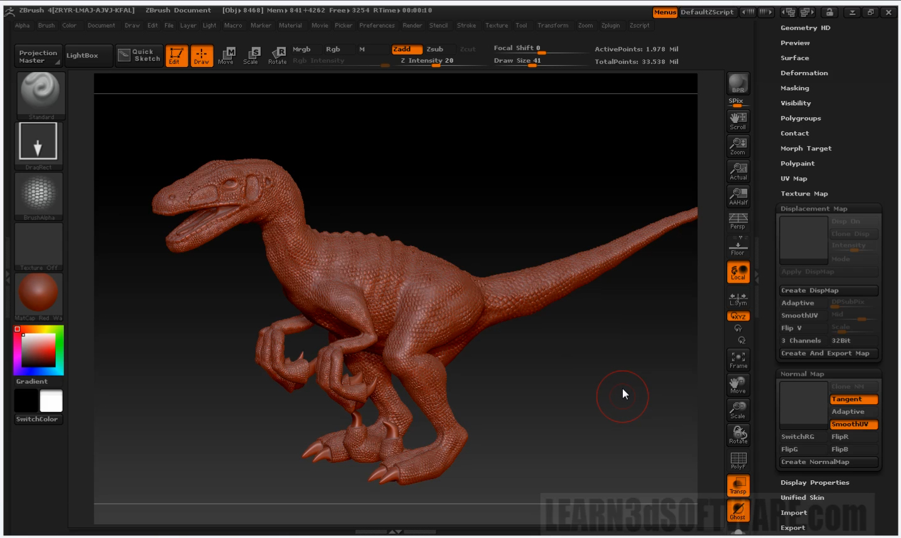
Task: Disable Tangent normal map option
Action: [x=853, y=399]
